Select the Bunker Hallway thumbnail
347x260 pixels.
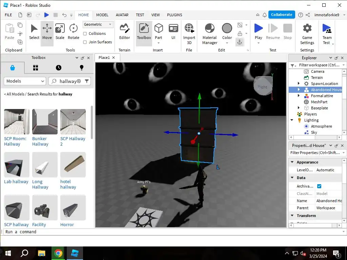(45, 122)
